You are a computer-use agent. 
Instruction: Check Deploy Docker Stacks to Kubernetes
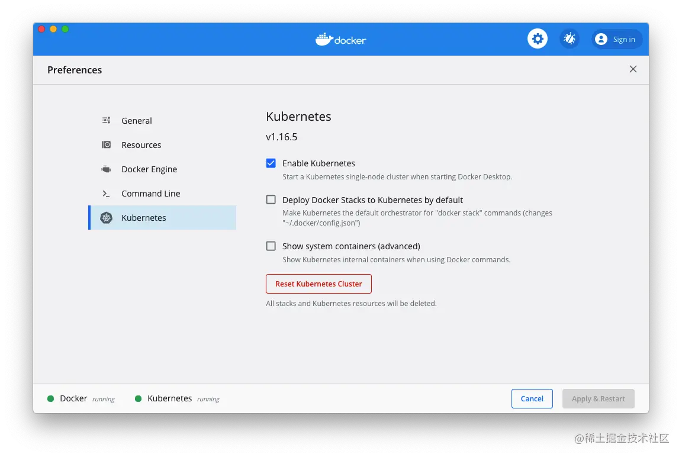click(271, 199)
